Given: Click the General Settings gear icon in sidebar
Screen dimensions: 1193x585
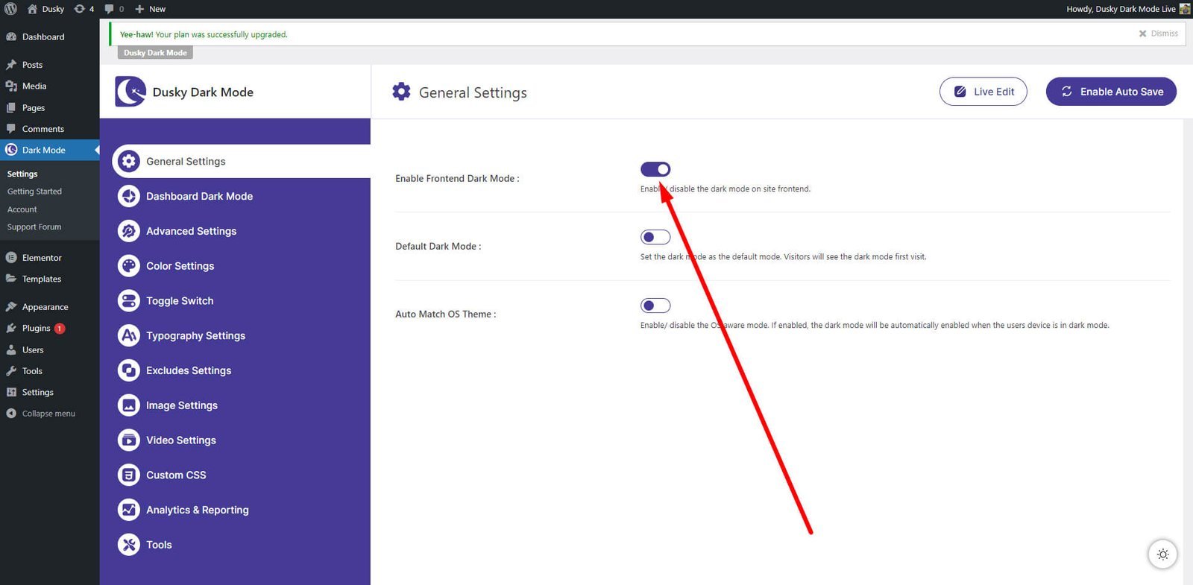Looking at the screenshot, I should [x=129, y=161].
